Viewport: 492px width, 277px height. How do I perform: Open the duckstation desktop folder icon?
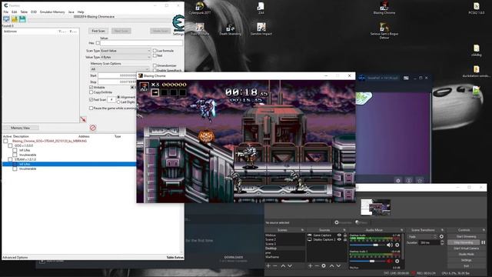tap(477, 72)
